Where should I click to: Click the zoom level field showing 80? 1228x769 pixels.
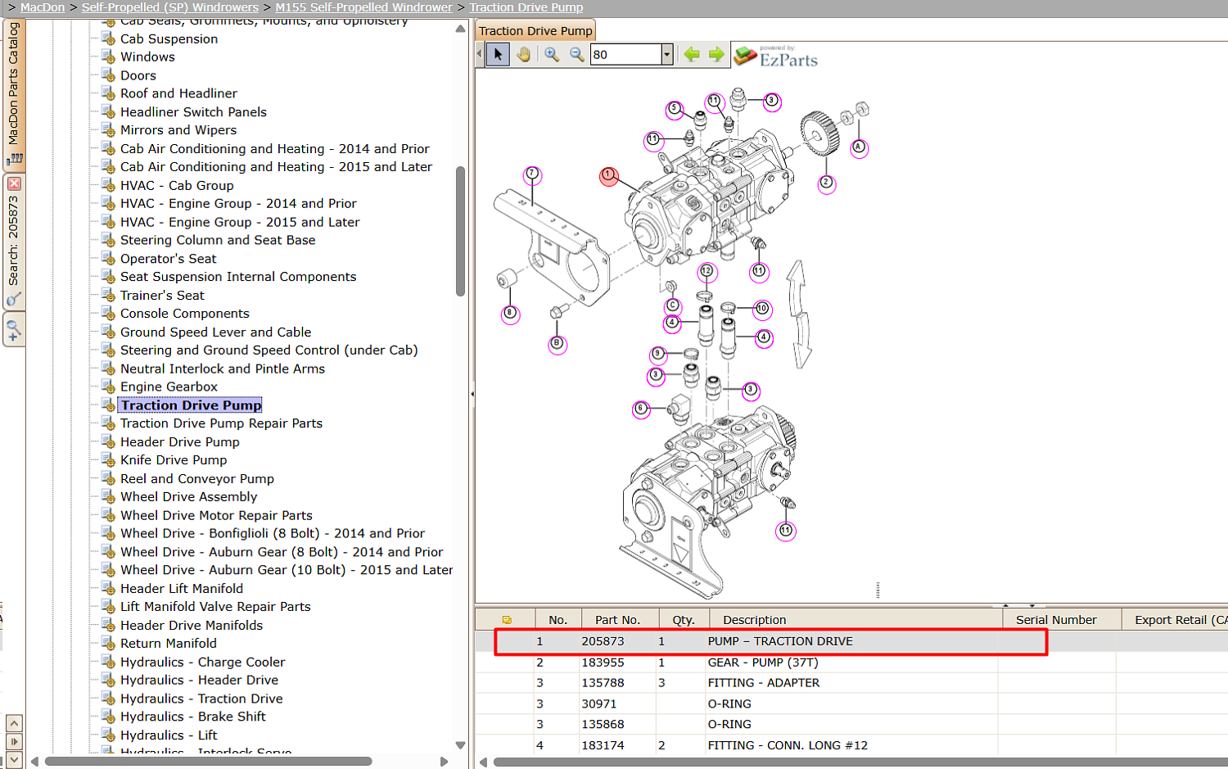pyautogui.click(x=626, y=55)
